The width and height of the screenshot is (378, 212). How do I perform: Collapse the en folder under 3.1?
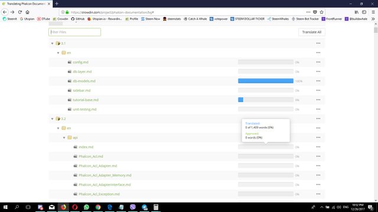coord(58,53)
